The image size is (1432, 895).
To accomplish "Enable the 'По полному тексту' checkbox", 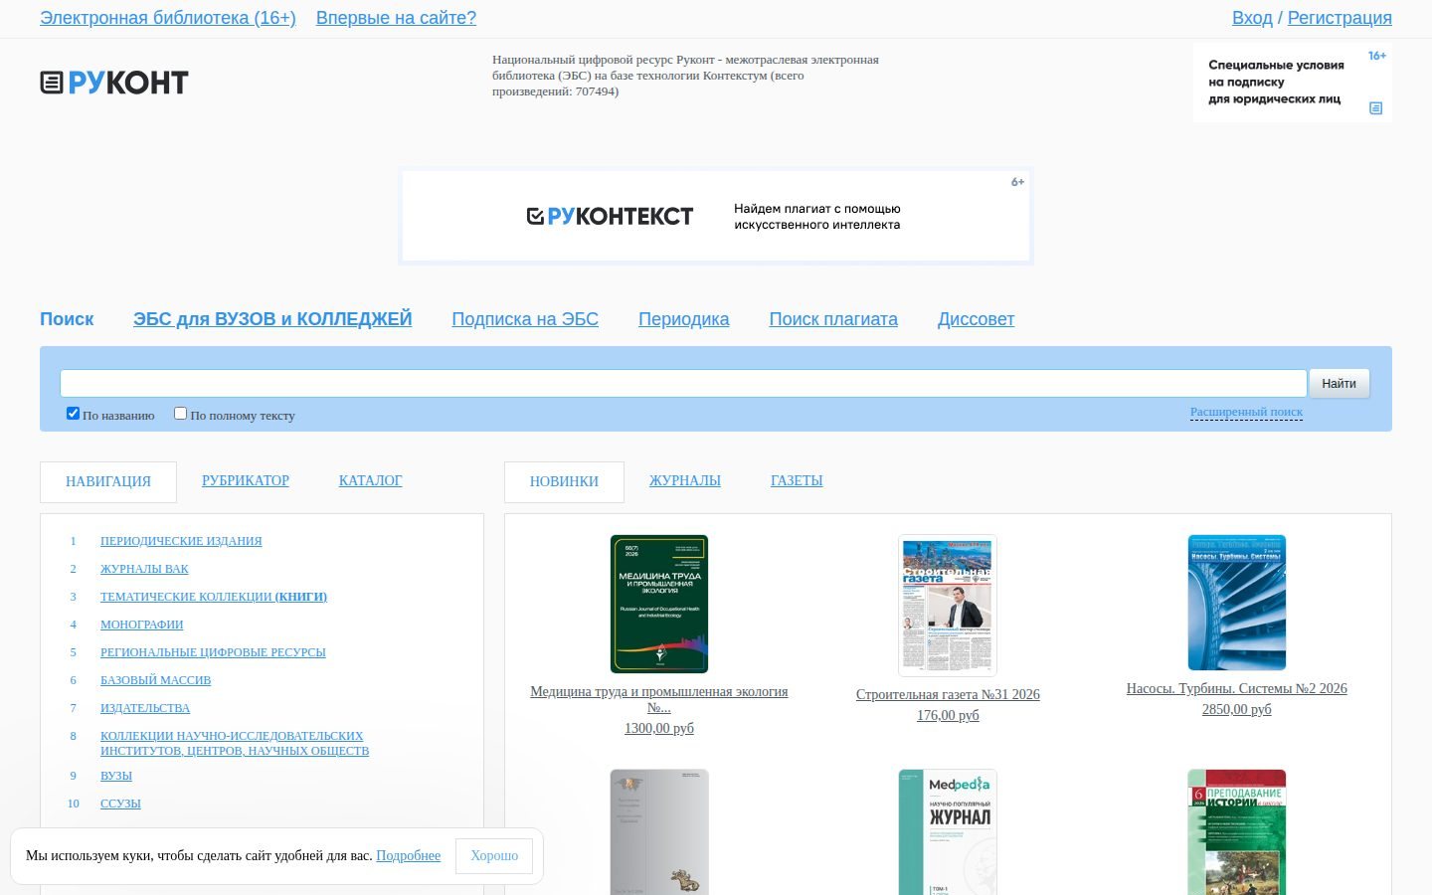I will point(180,414).
